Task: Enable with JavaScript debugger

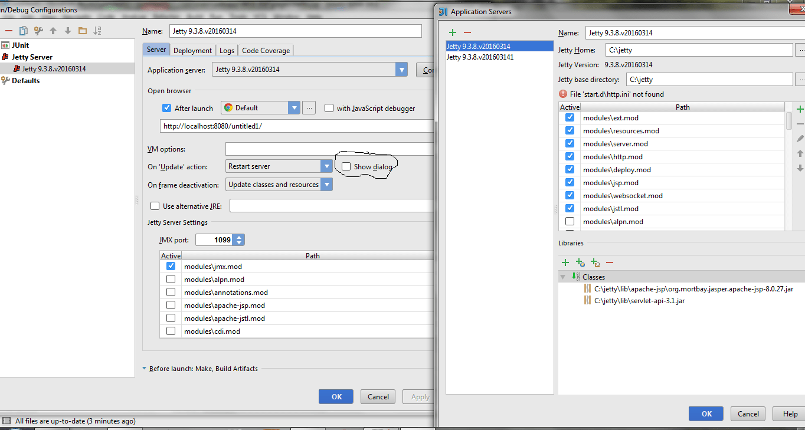Action: click(329, 108)
